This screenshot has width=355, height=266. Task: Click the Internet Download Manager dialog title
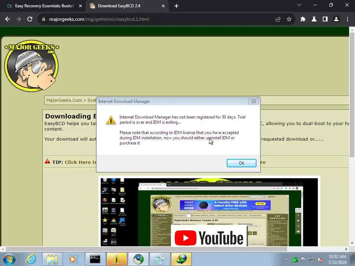tap(124, 101)
